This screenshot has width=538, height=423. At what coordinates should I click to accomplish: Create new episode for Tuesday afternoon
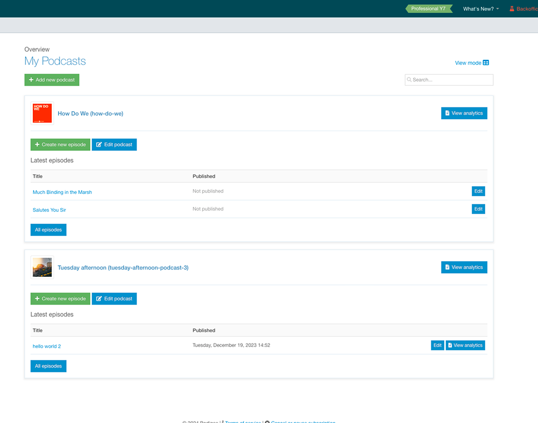(60, 299)
